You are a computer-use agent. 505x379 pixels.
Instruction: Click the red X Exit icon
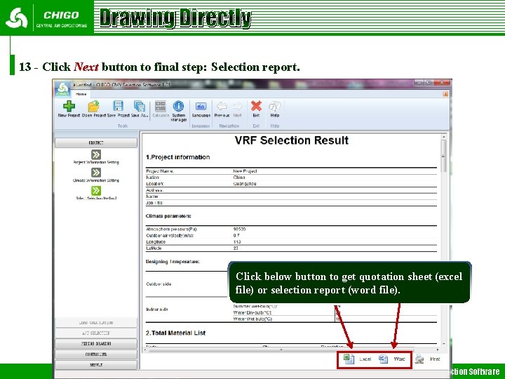click(x=256, y=106)
